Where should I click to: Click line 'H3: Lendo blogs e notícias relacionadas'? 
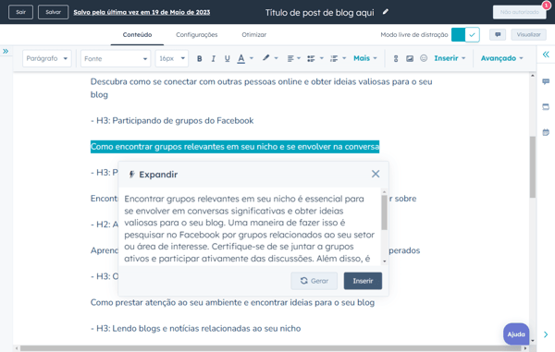pyautogui.click(x=196, y=329)
